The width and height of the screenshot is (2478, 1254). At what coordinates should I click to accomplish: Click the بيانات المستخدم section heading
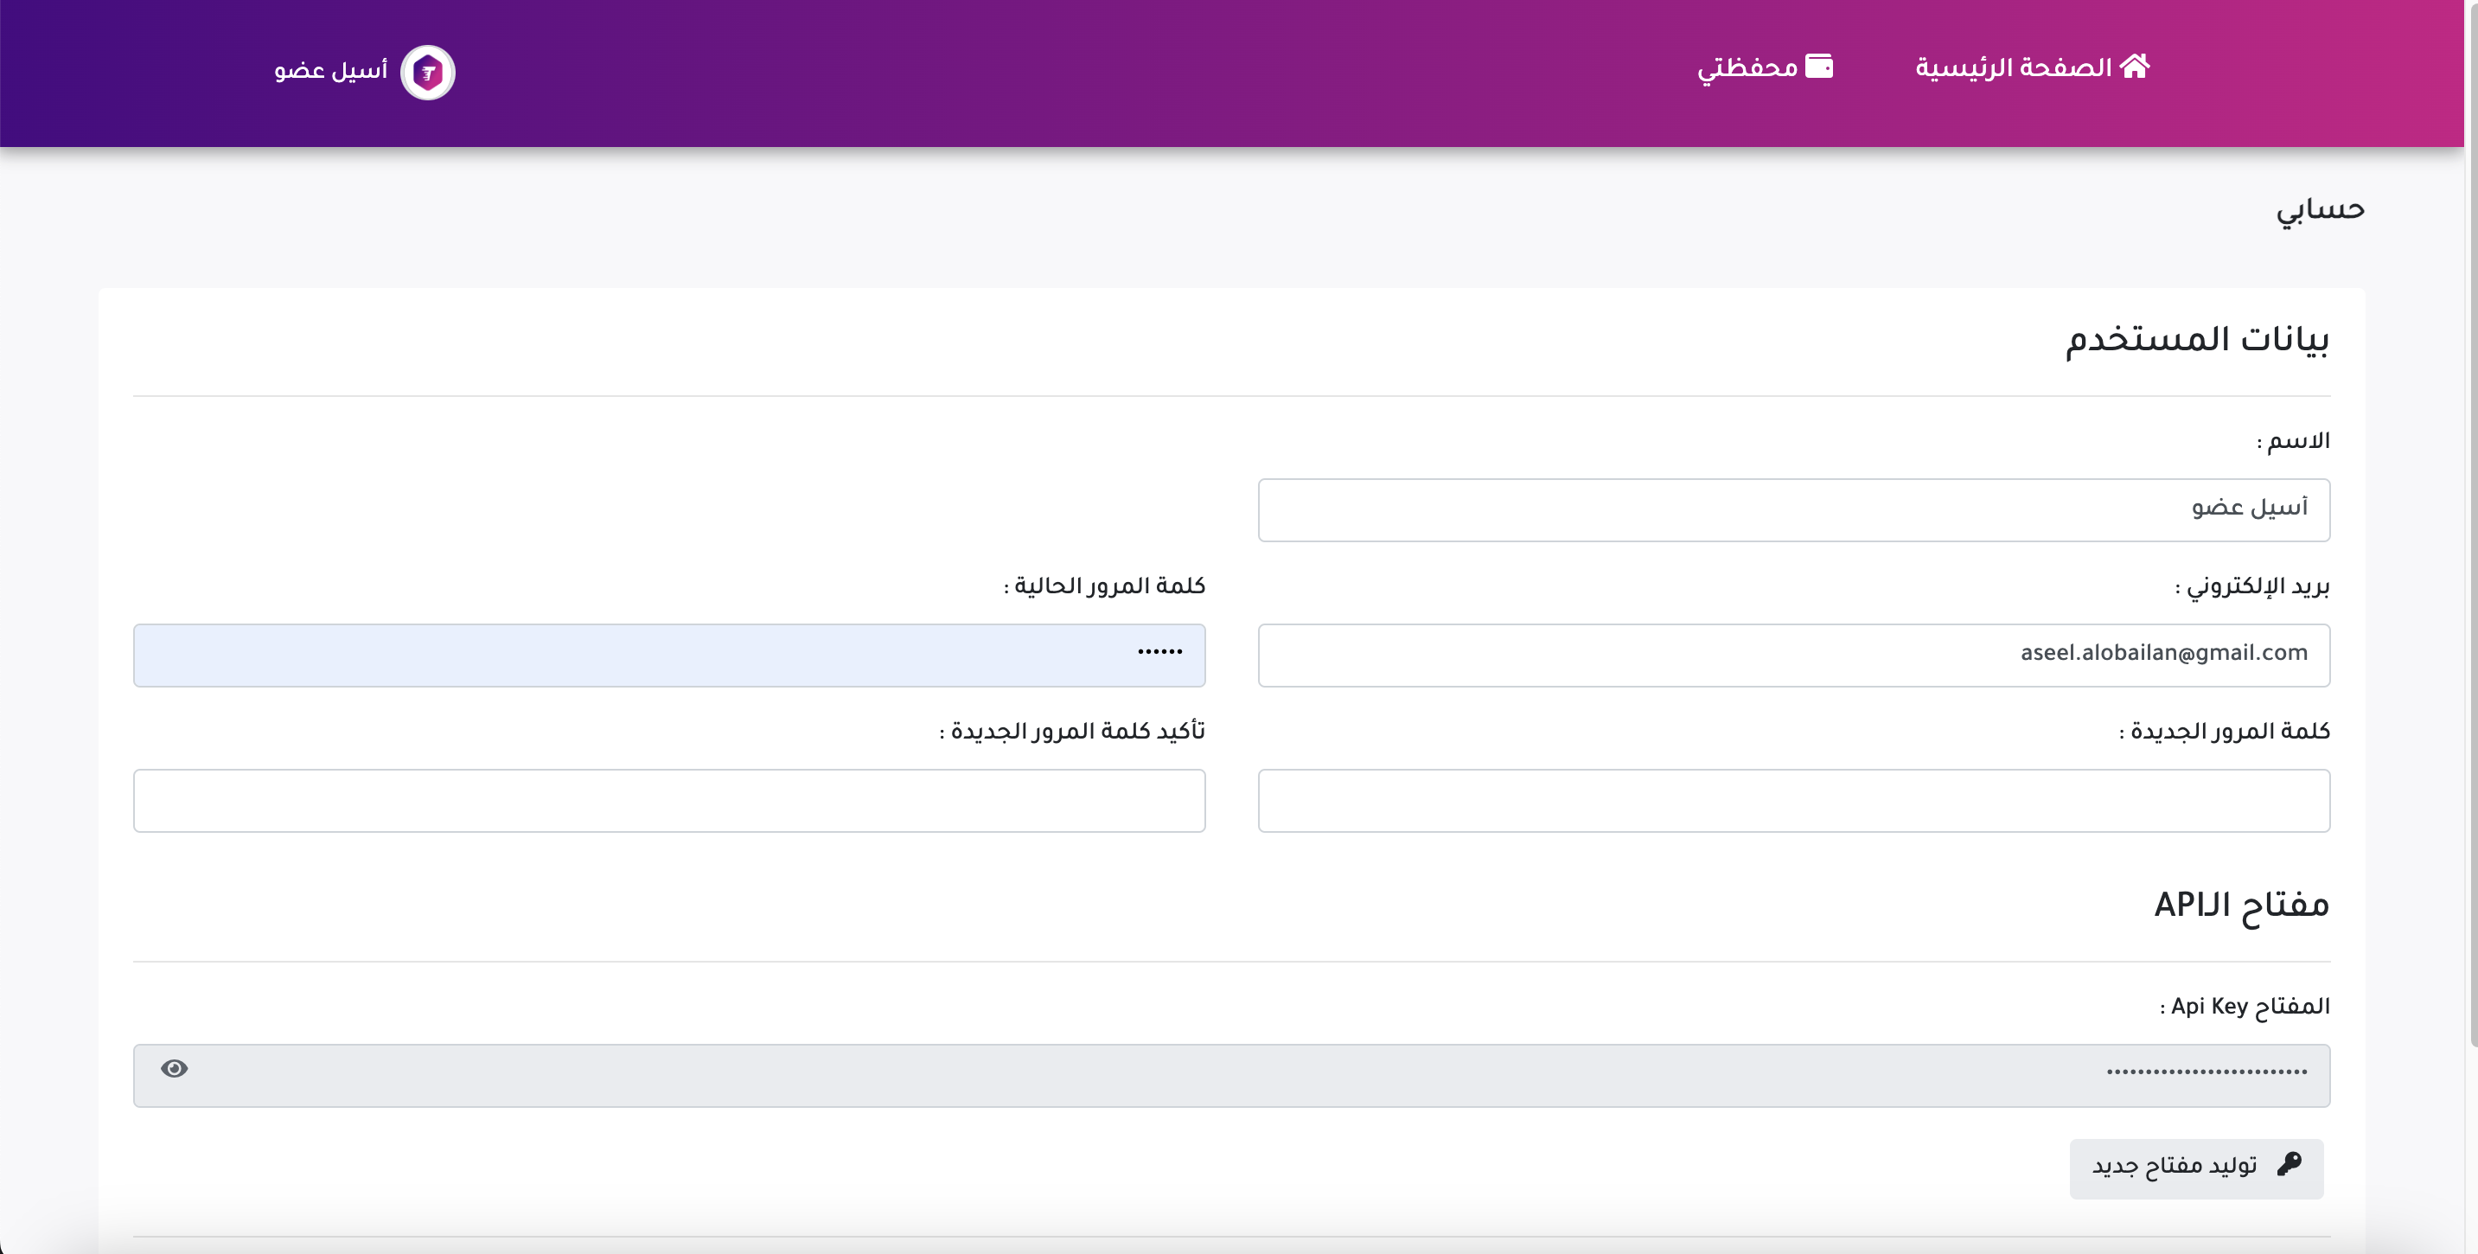point(2197,339)
